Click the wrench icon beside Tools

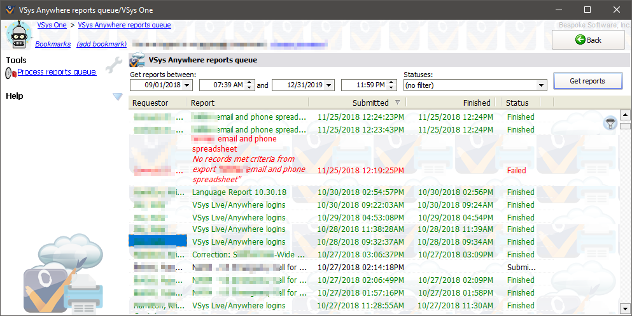(x=114, y=64)
